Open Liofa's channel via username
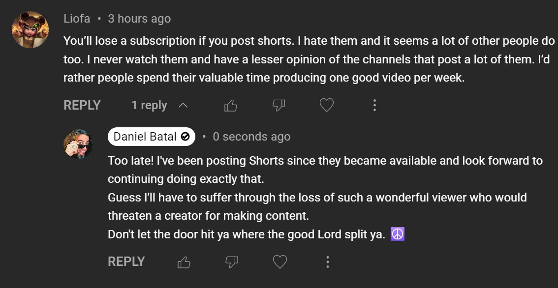 77,19
